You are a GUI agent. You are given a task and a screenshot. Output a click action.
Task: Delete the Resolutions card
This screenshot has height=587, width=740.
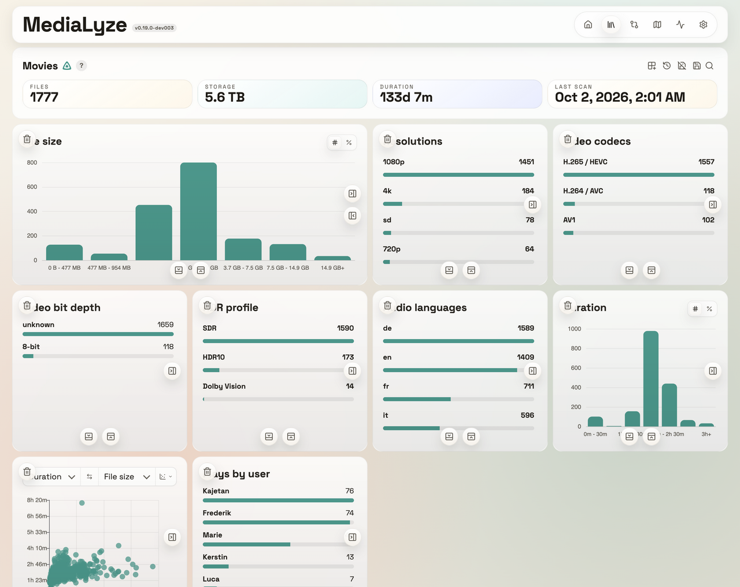click(388, 139)
